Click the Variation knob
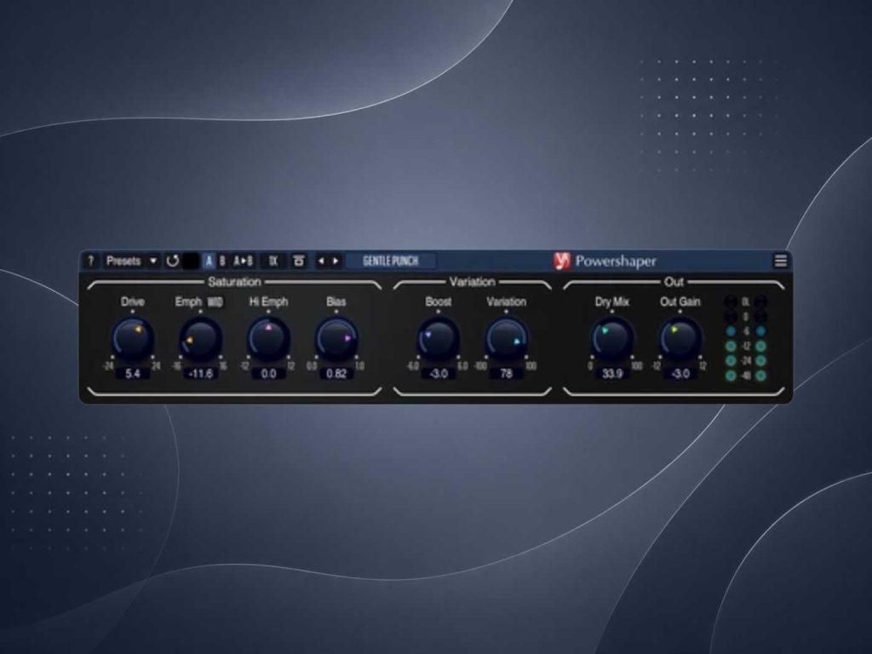Viewport: 872px width, 654px height. coord(506,337)
